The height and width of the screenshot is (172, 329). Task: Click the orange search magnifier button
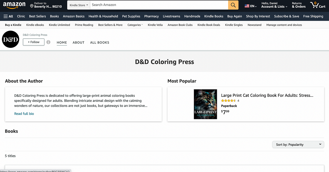click(233, 5)
